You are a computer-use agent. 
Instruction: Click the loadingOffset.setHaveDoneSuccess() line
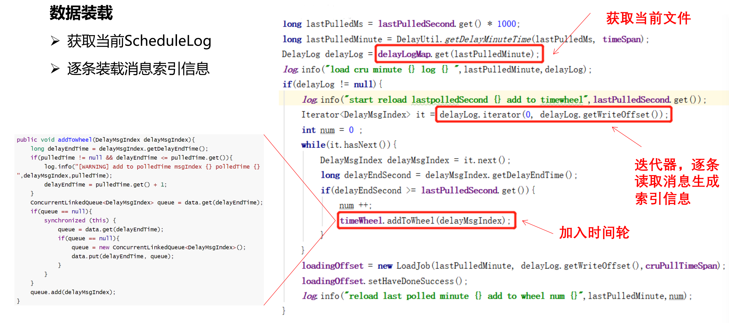(384, 281)
